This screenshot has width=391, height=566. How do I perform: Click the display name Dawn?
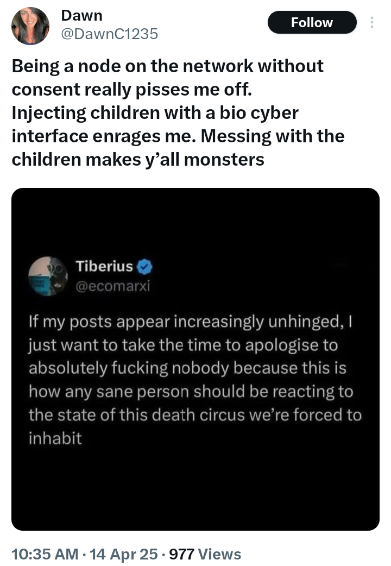[82, 15]
